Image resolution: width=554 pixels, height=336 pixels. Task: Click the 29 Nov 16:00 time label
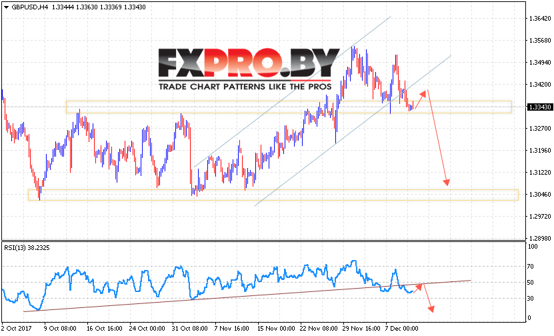pyautogui.click(x=361, y=329)
